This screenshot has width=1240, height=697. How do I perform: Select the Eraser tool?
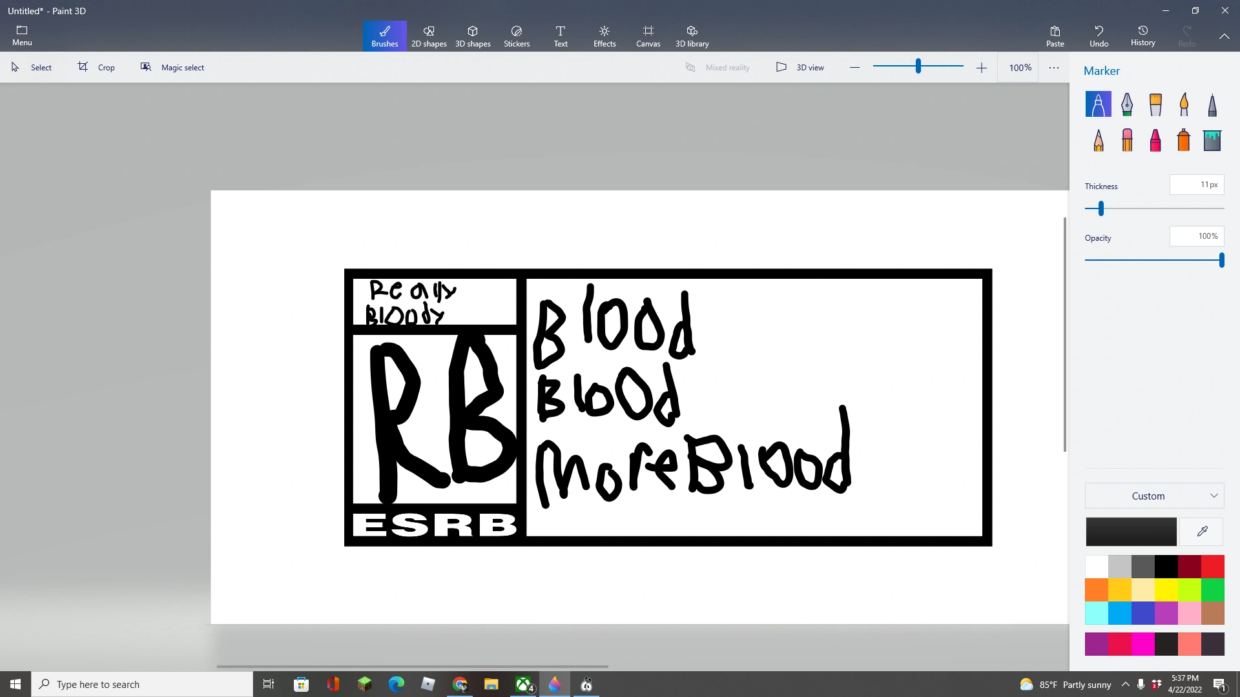(x=1127, y=140)
